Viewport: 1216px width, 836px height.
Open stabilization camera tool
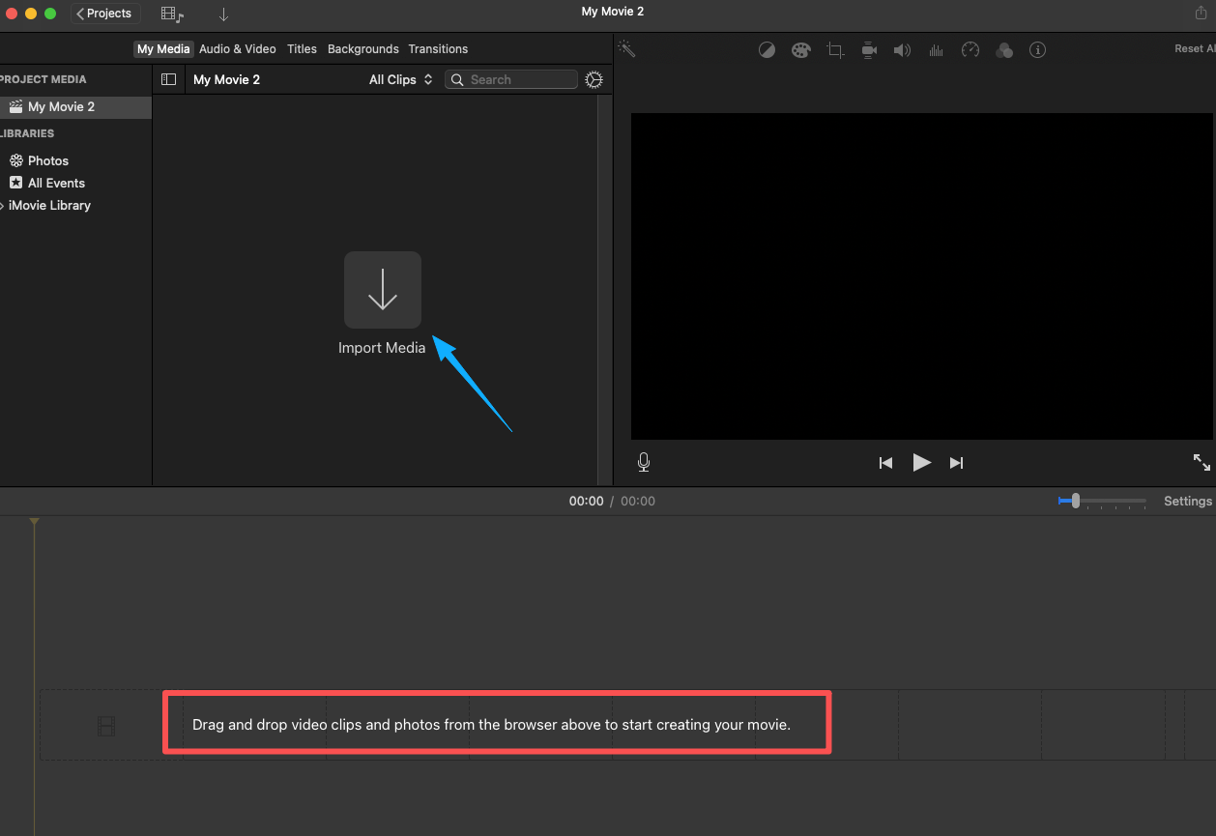point(868,50)
